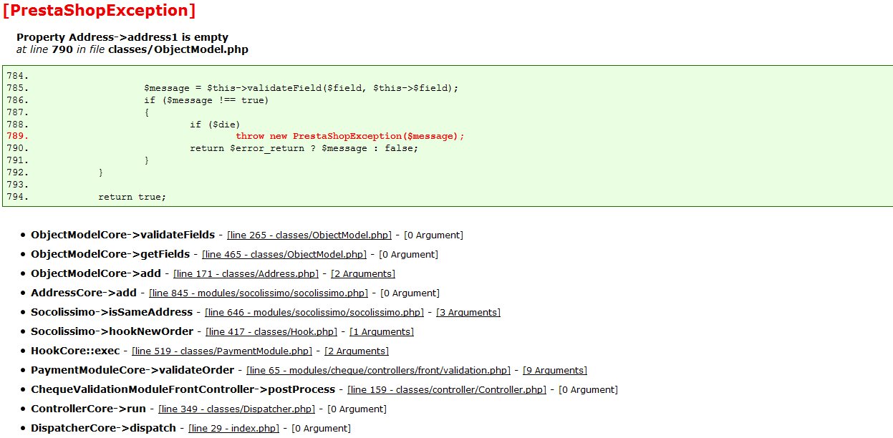The image size is (893, 438).
Task: Click 'Property Address->address1 is empty' message
Action: click(x=122, y=37)
